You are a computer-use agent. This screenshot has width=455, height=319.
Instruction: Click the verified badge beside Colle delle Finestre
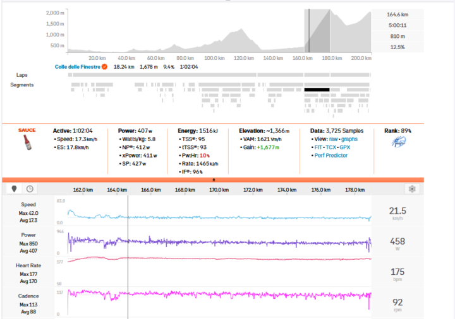pos(104,66)
